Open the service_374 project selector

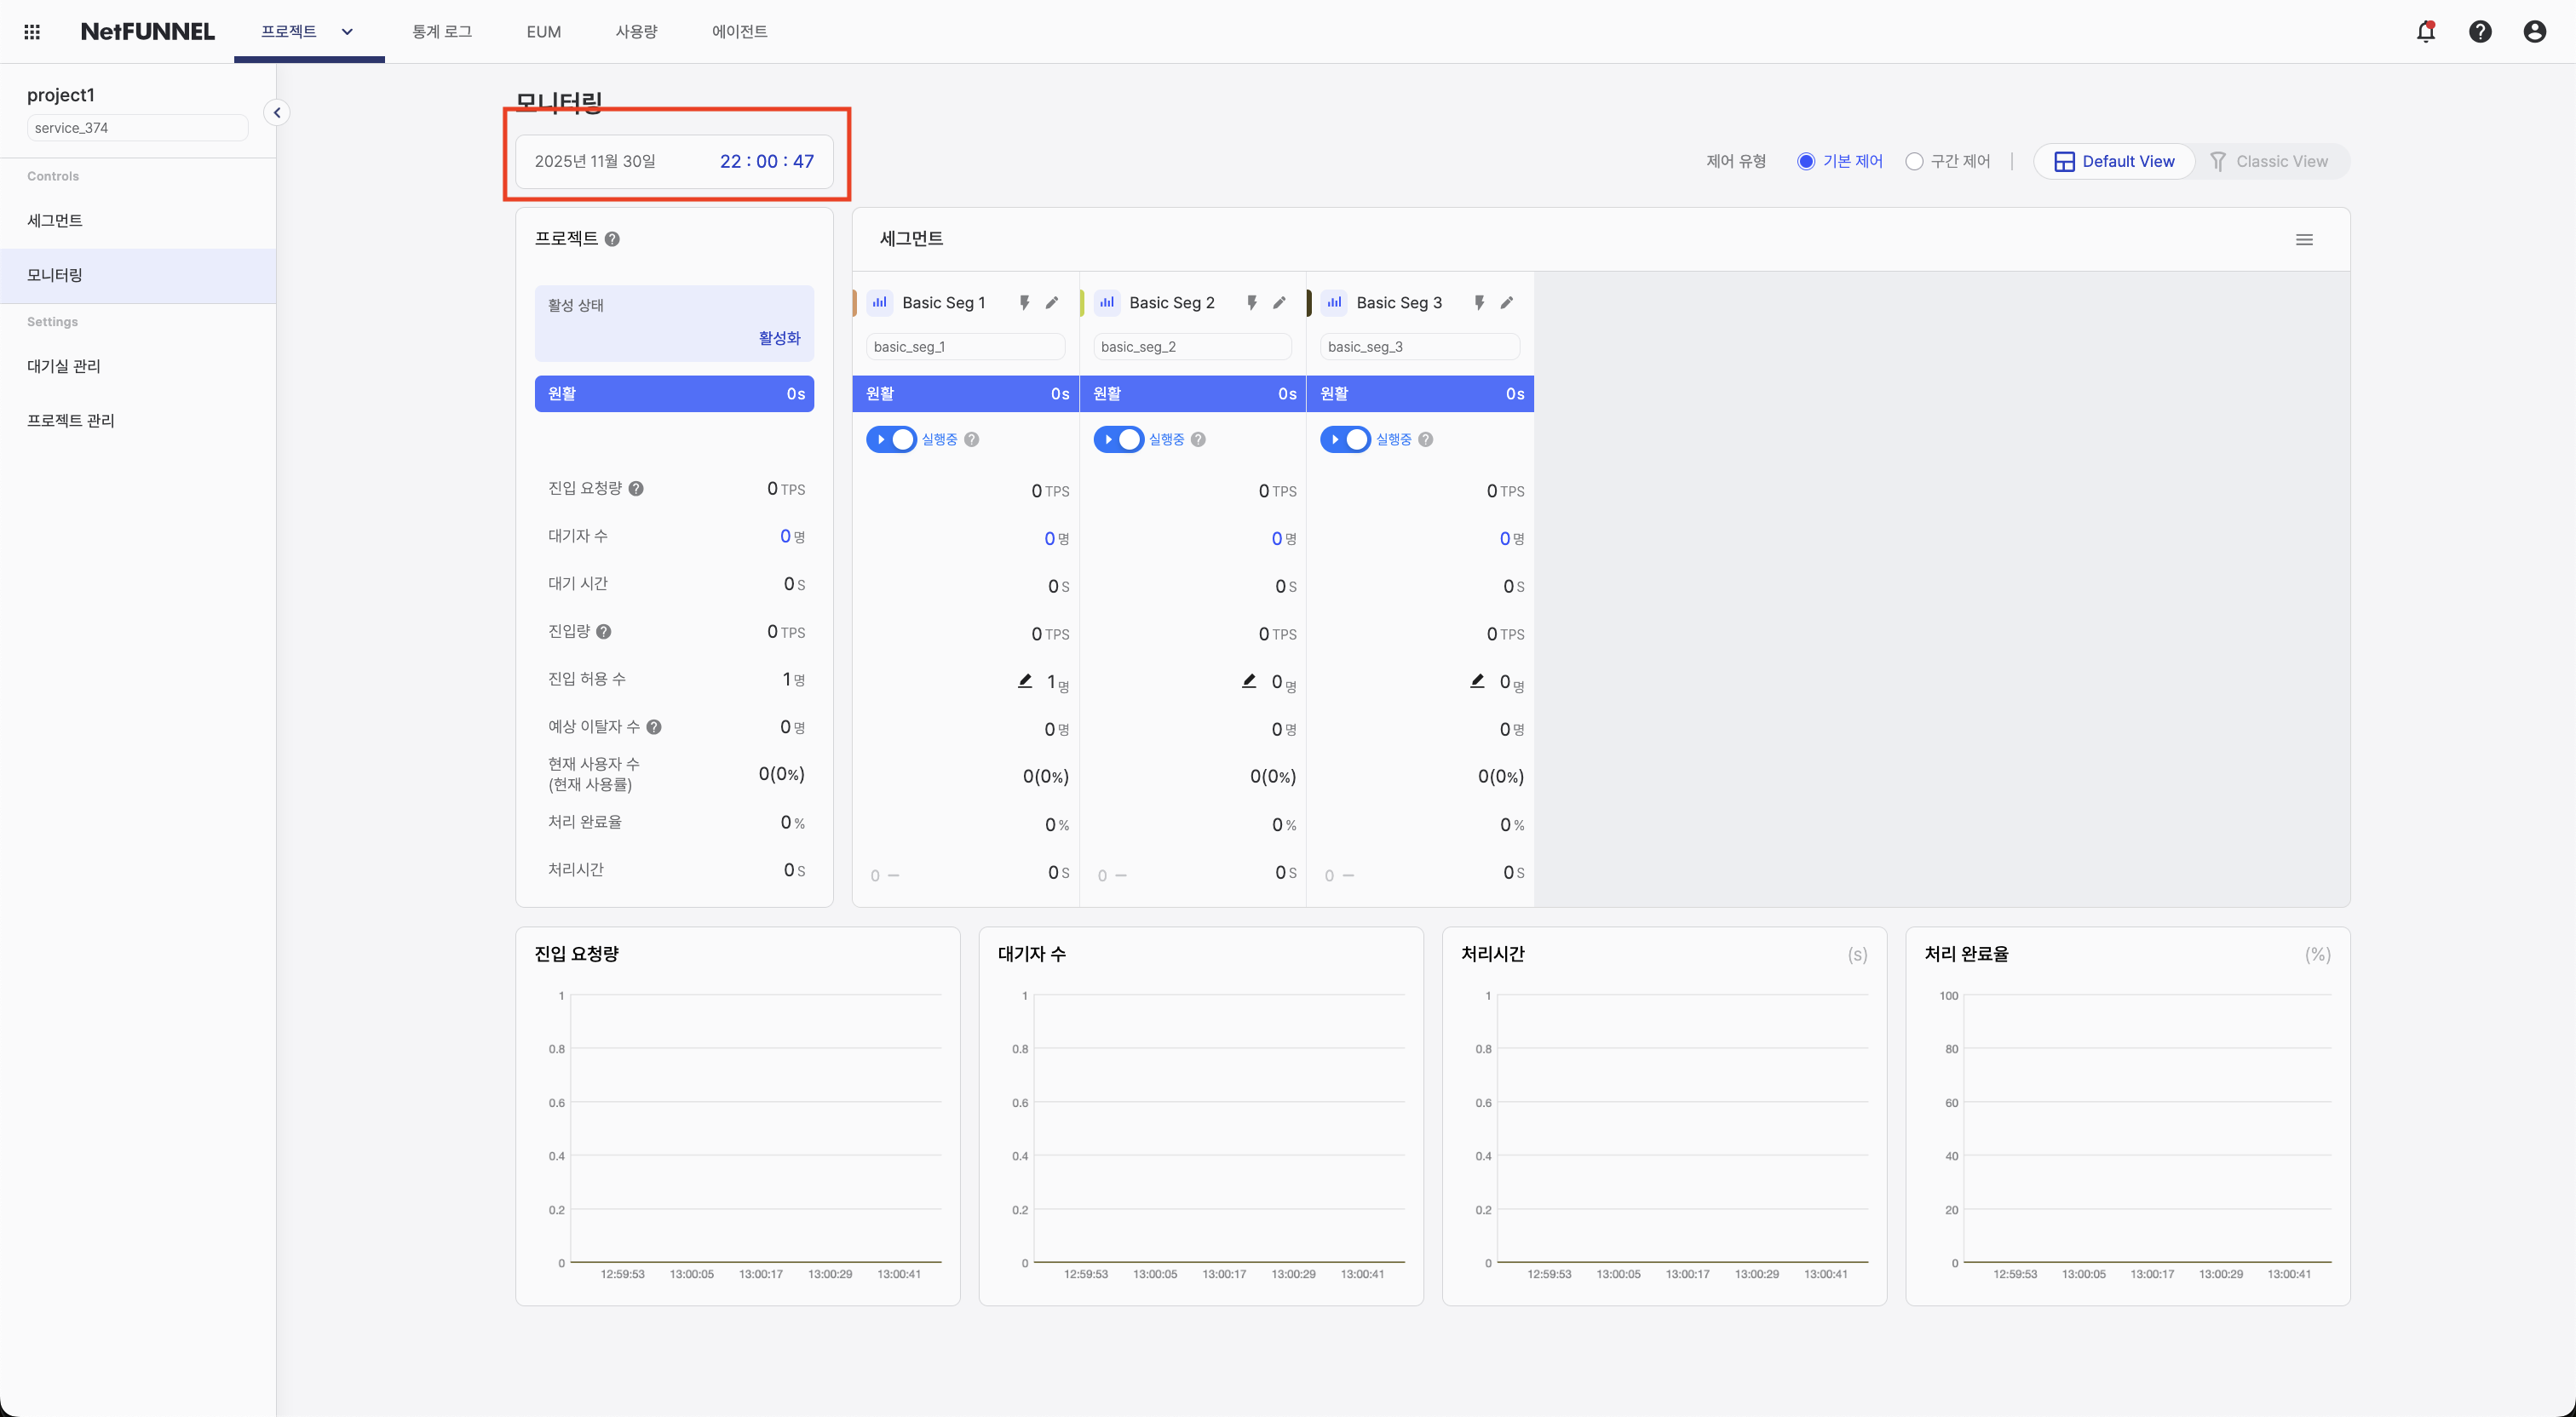coord(137,128)
